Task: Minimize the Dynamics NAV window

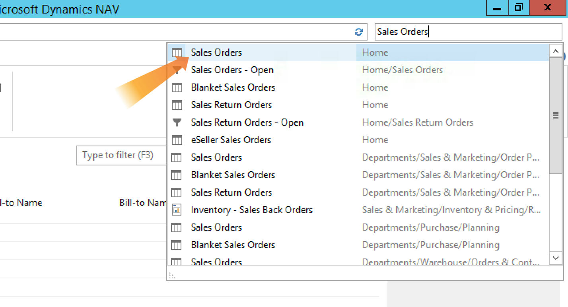Action: tap(497, 8)
